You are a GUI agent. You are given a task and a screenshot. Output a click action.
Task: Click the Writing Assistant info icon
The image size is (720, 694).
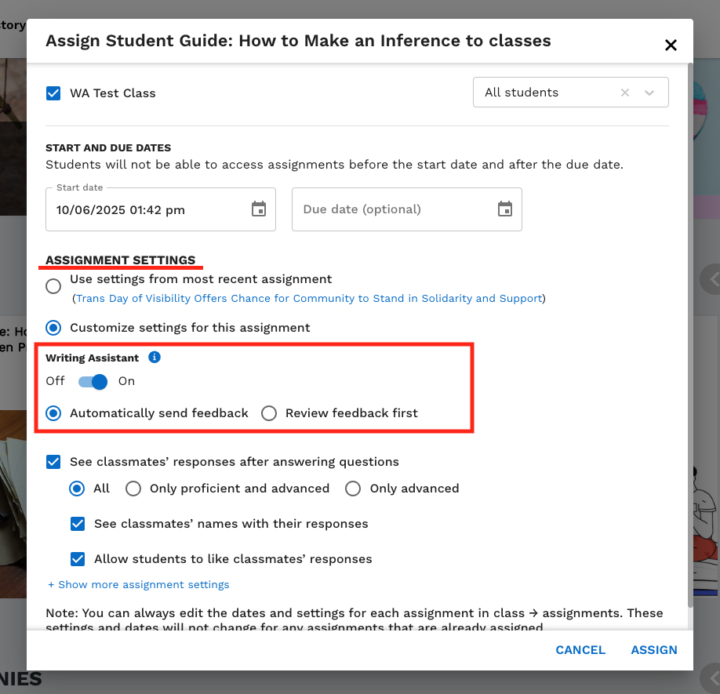(x=155, y=358)
